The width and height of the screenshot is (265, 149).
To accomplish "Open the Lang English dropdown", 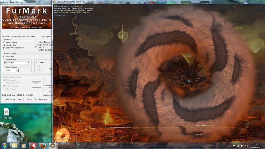I will [48, 36].
